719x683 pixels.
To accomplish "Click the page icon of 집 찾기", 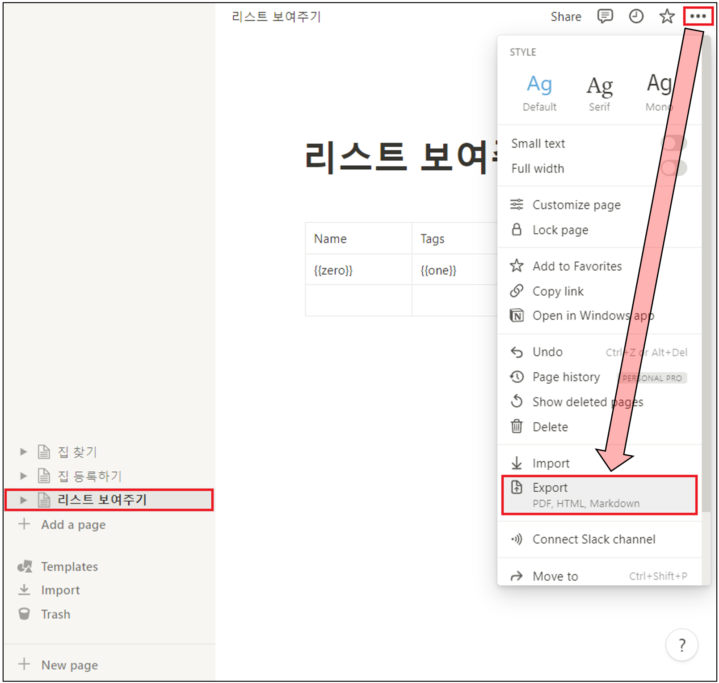I will [44, 452].
